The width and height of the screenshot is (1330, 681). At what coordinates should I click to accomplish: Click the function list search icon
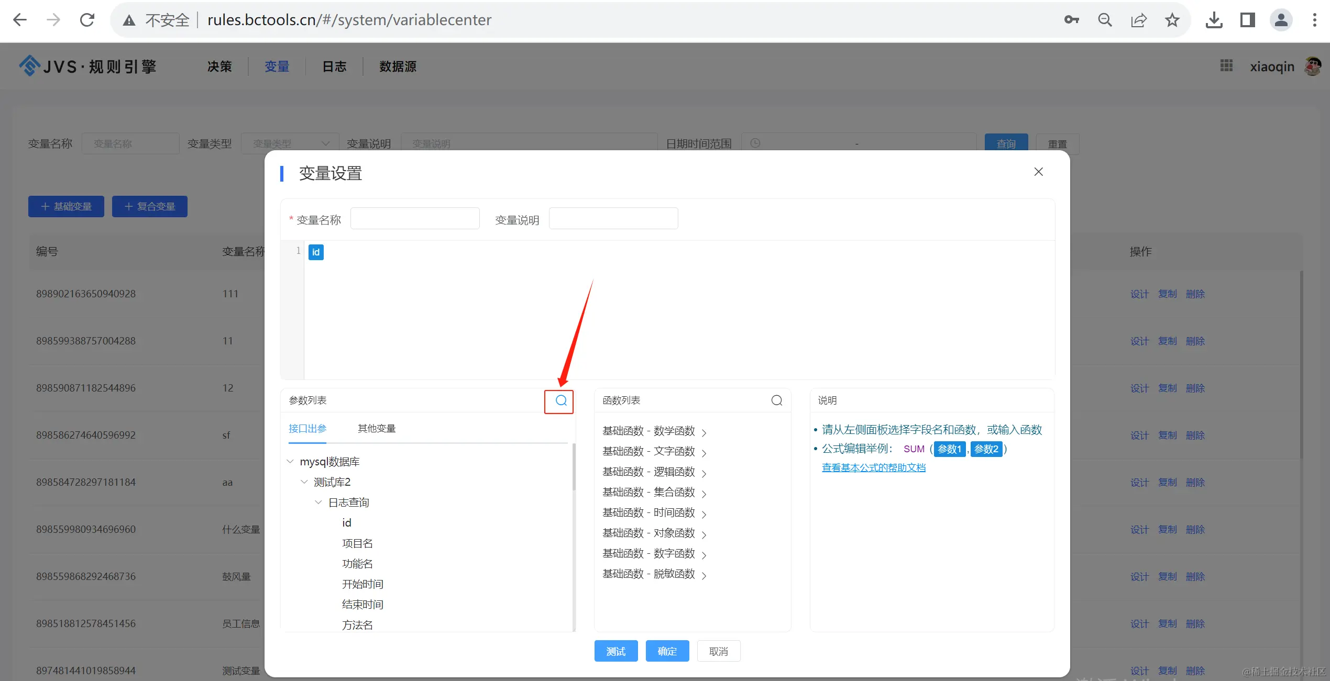pos(776,400)
